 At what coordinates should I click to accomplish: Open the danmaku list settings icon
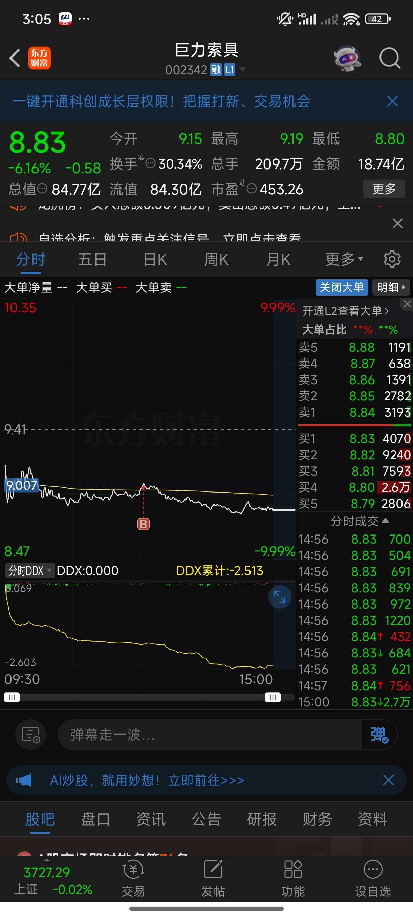click(x=31, y=735)
